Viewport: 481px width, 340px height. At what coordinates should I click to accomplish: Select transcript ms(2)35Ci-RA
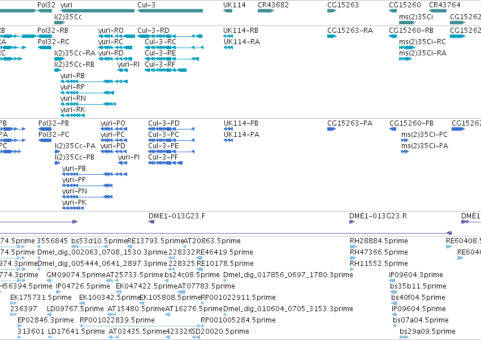423,53
